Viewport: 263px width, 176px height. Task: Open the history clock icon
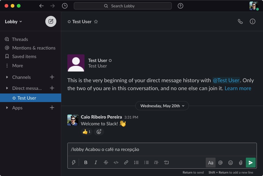click(x=65, y=6)
